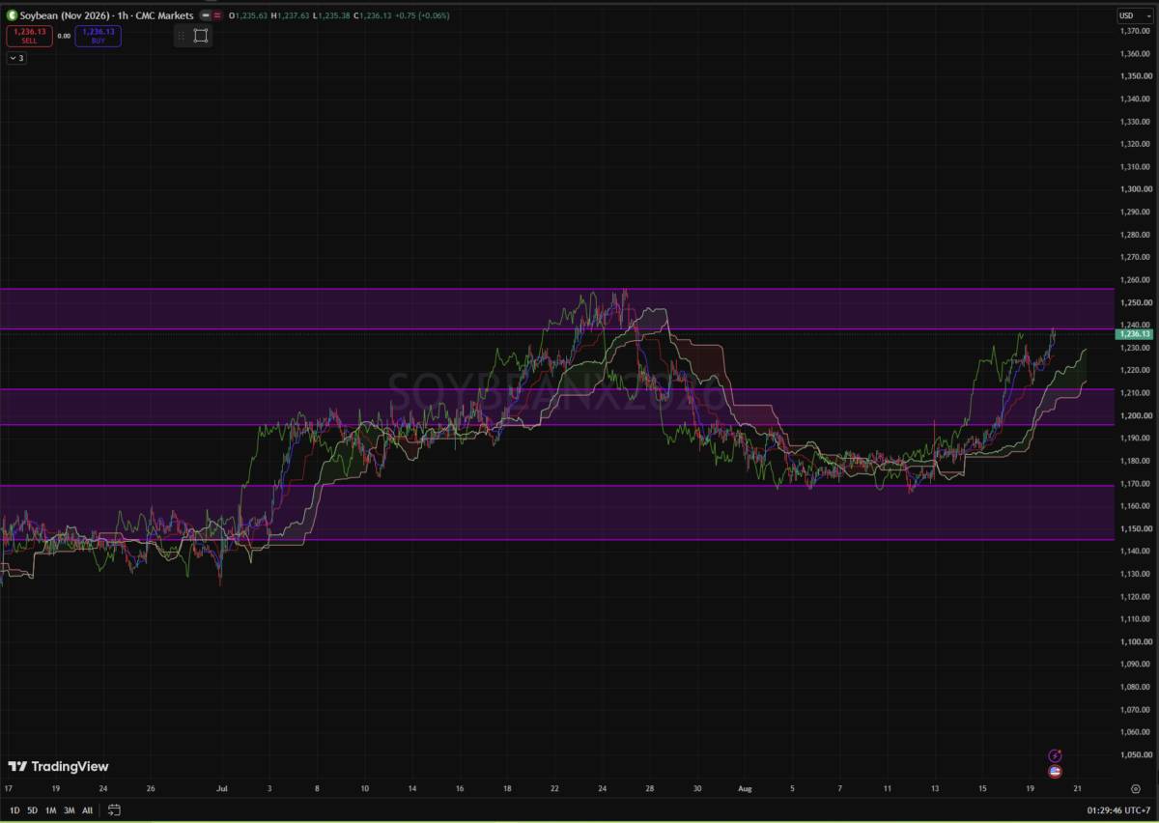Click the blue BUY 1,236.13 button
The image size is (1159, 823).
pyautogui.click(x=99, y=36)
